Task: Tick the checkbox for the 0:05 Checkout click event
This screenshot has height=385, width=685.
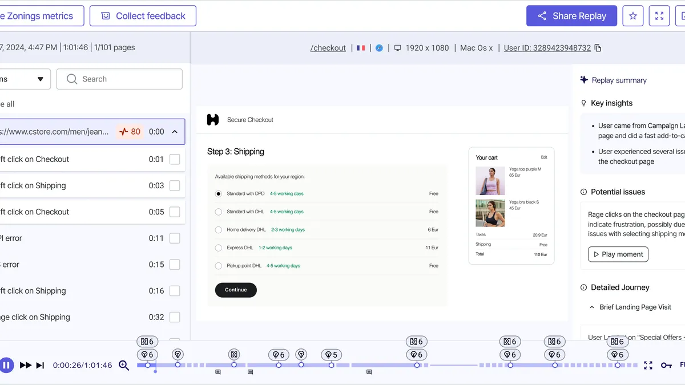Action: coord(175,212)
